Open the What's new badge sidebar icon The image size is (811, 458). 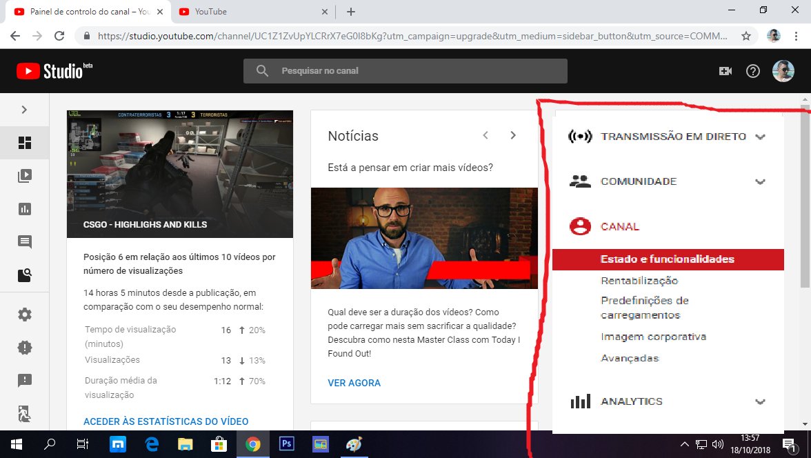(24, 347)
